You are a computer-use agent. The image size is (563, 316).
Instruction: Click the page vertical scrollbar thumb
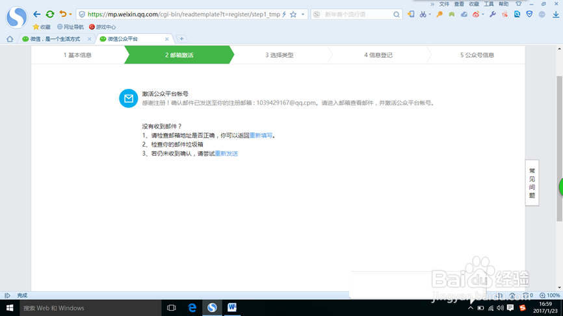point(559,149)
